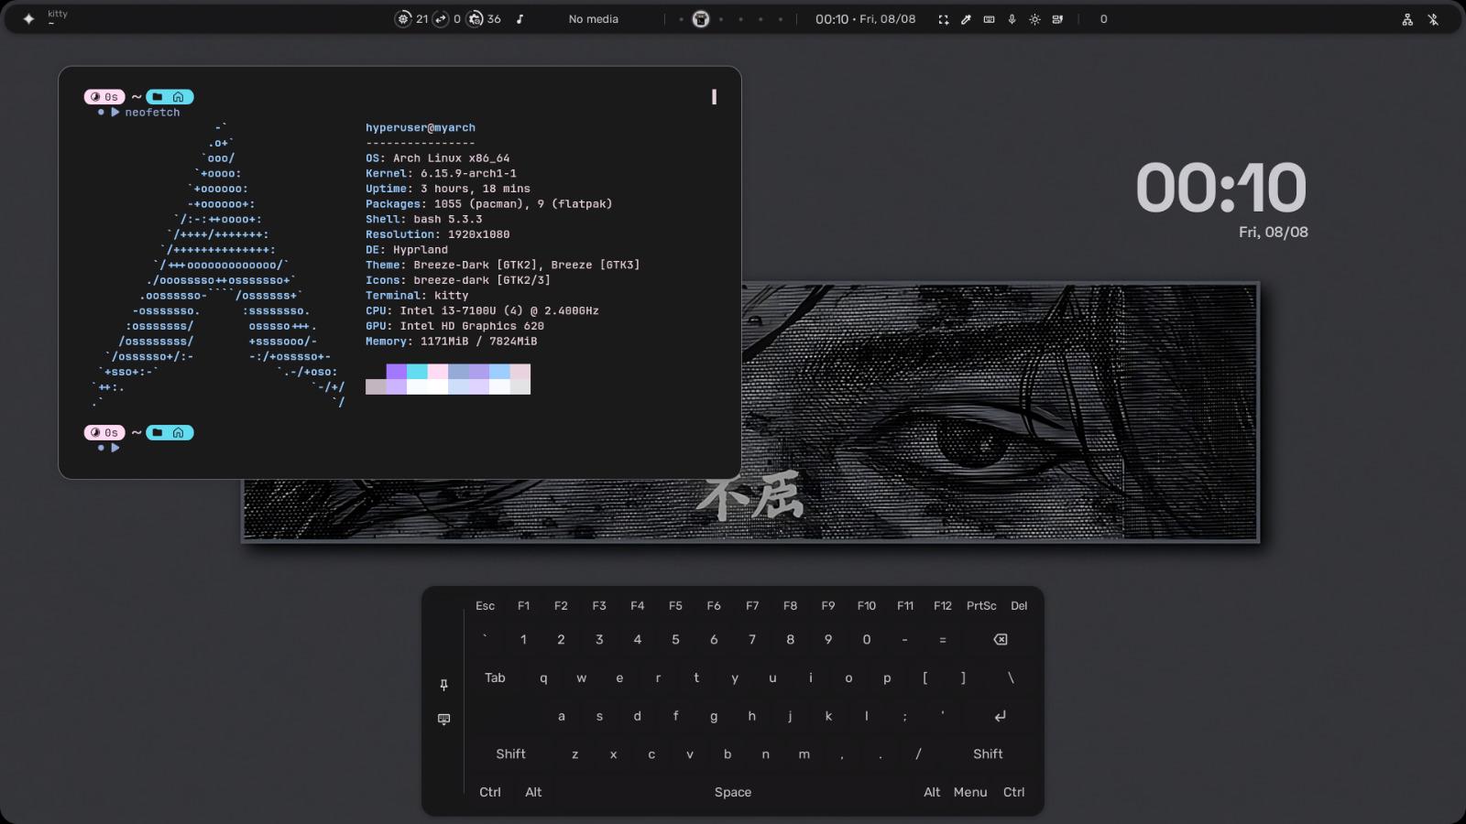Screen dimensions: 1466x824
Task: Toggle on-screen keyboard from the top bar
Action: tap(989, 19)
